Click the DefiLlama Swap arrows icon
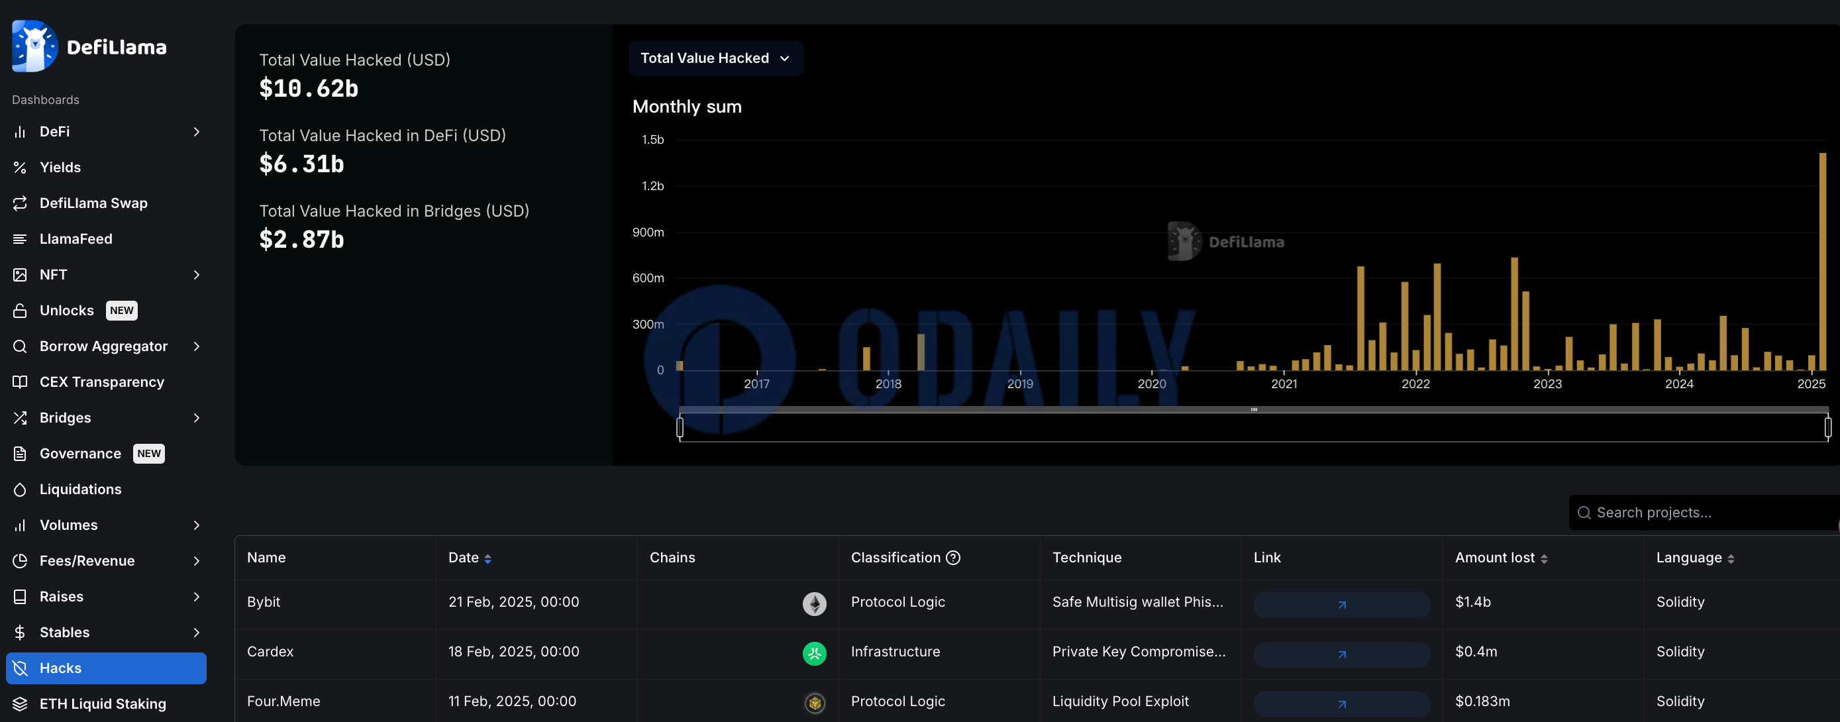This screenshot has height=722, width=1840. pos(20,203)
